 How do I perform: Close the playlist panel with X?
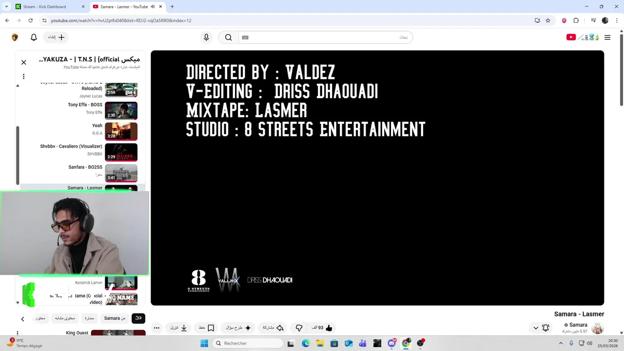(23, 62)
